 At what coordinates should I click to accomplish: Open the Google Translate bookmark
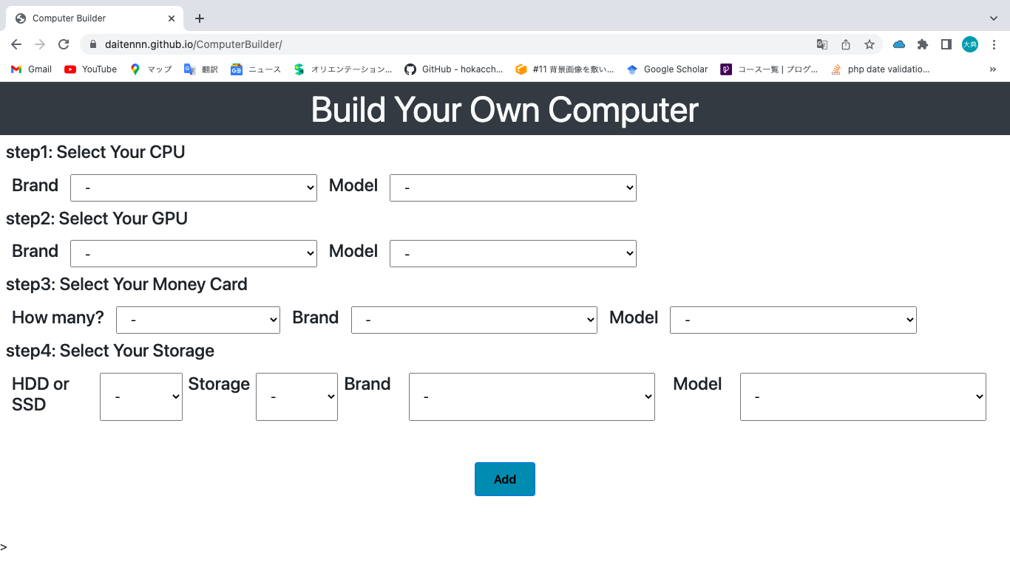click(x=201, y=69)
